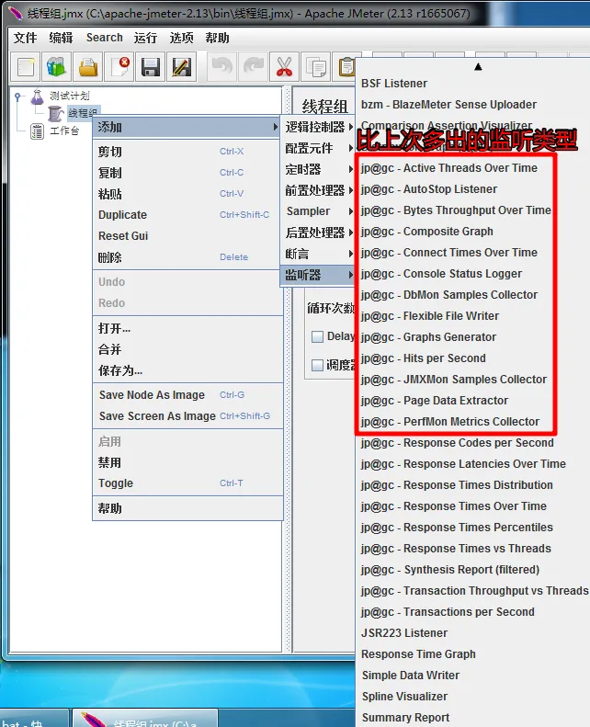
Task: Select BSF Listener entry
Action: click(394, 84)
